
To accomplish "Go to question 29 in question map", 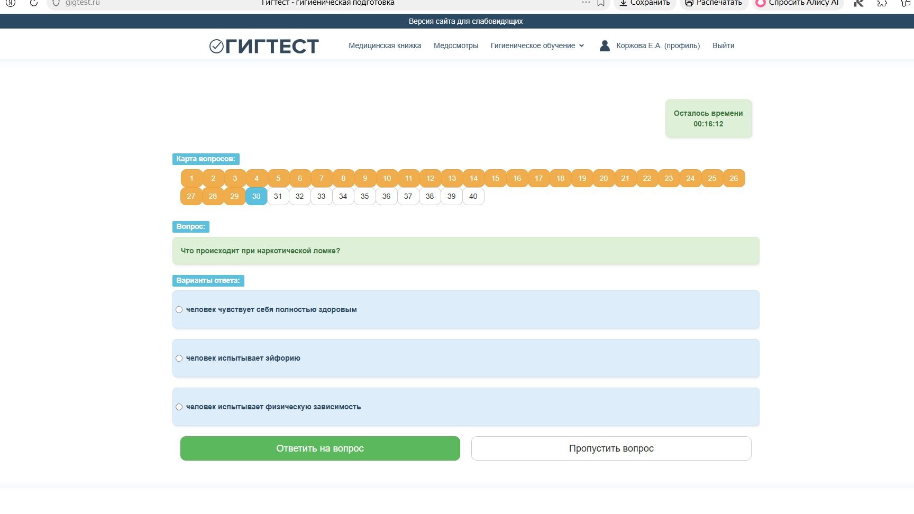I will [x=234, y=196].
